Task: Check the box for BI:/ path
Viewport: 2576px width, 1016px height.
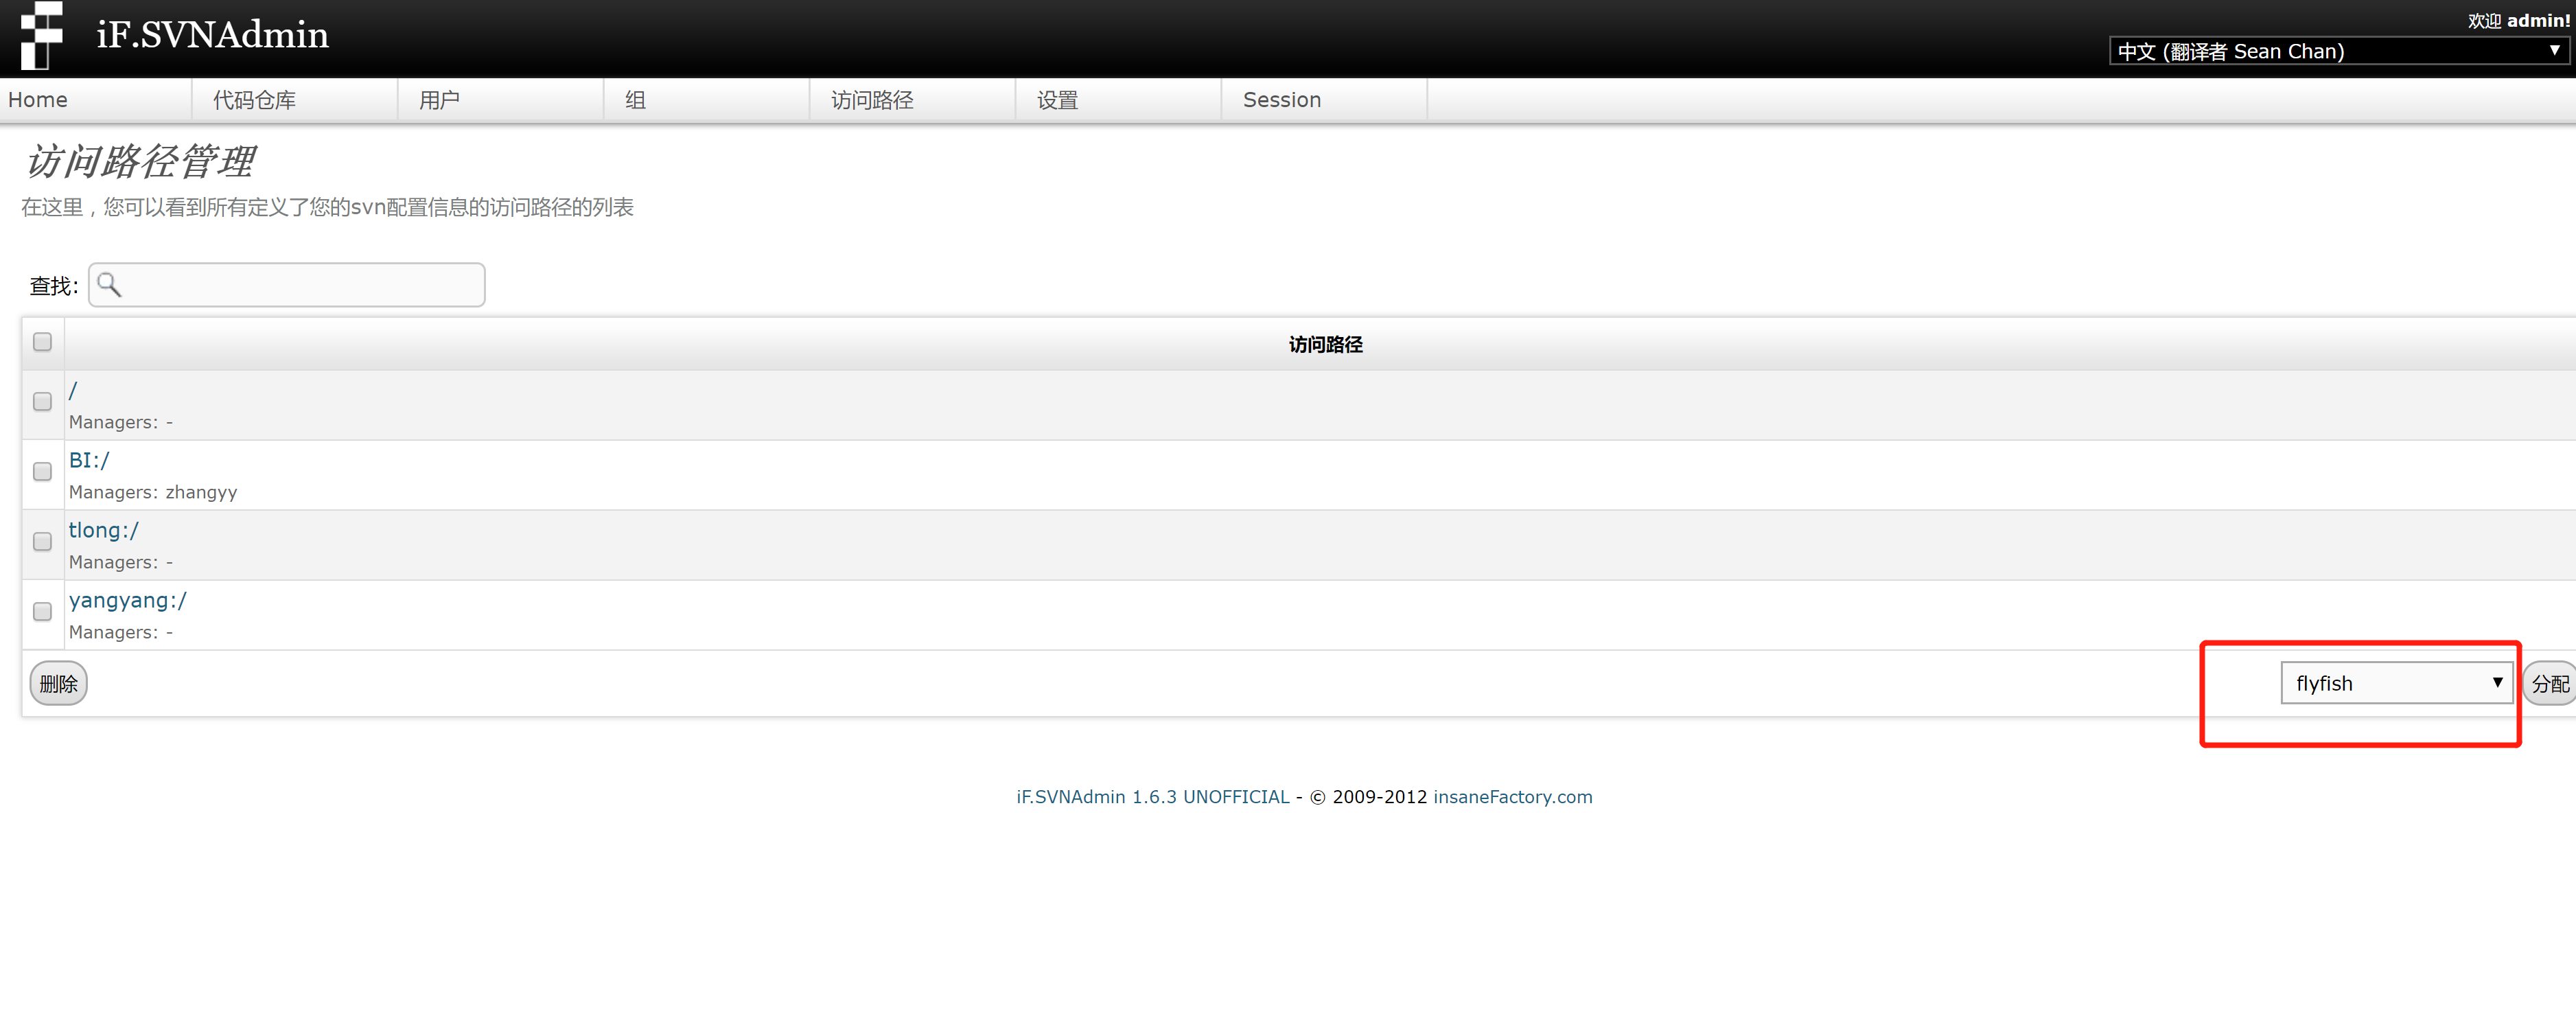Action: (x=42, y=471)
